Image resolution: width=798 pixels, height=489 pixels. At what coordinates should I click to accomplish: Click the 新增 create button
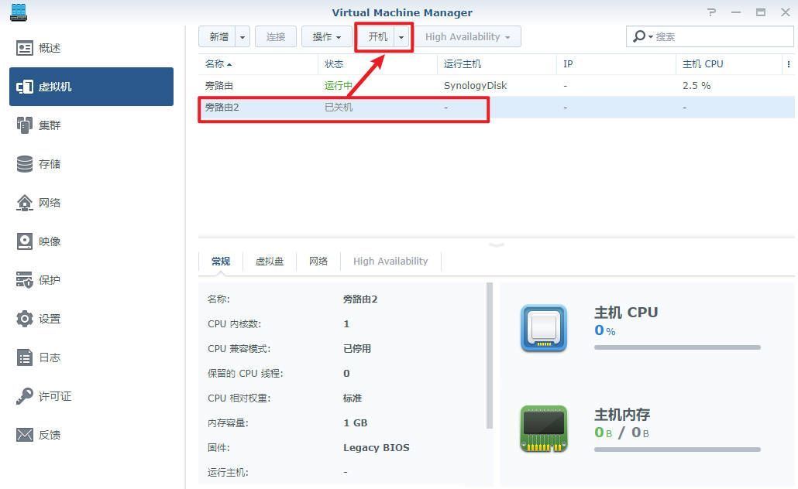pos(218,37)
